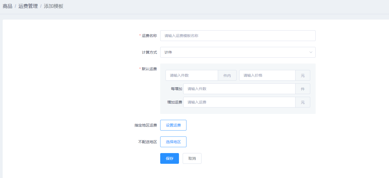Open region picker via 选择地区 button
The image size is (389, 178).
pyautogui.click(x=173, y=142)
